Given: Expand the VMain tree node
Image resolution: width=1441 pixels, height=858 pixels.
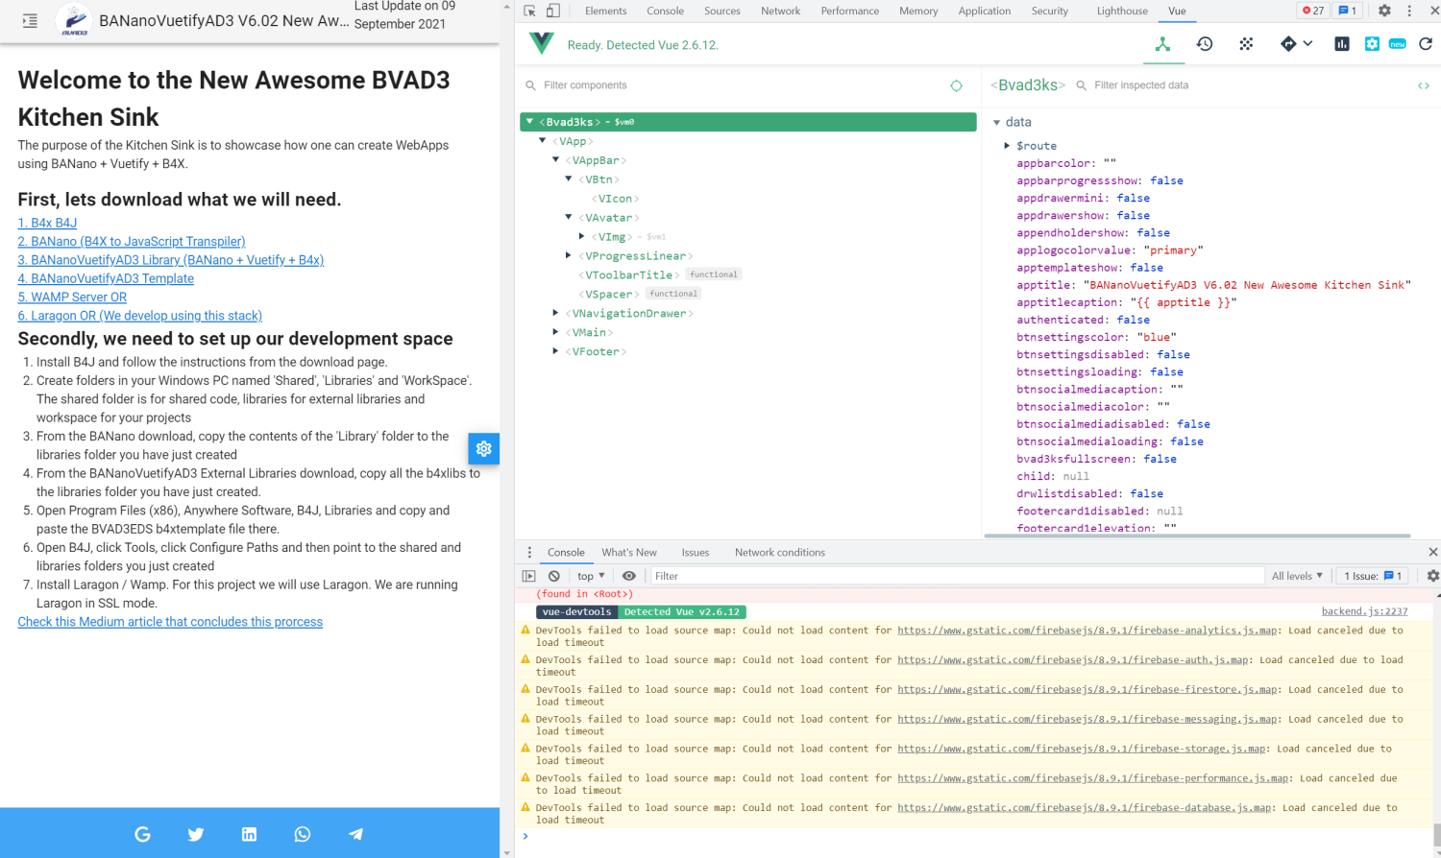Looking at the screenshot, I should click(555, 332).
